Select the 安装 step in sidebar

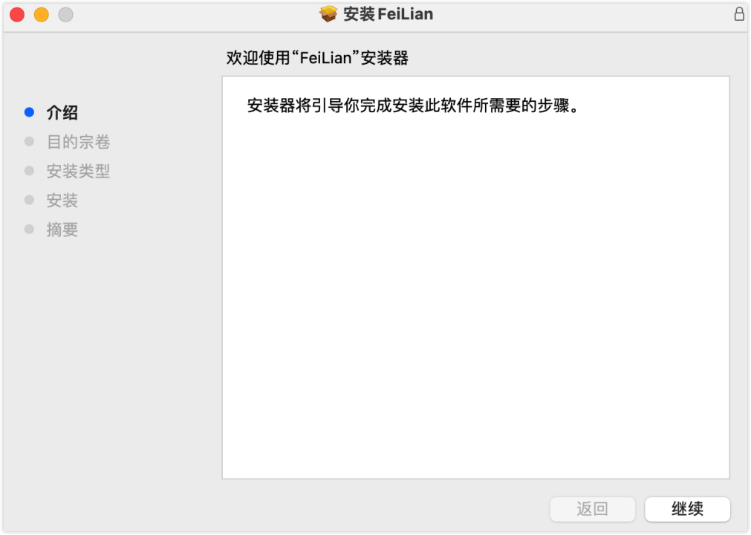62,200
